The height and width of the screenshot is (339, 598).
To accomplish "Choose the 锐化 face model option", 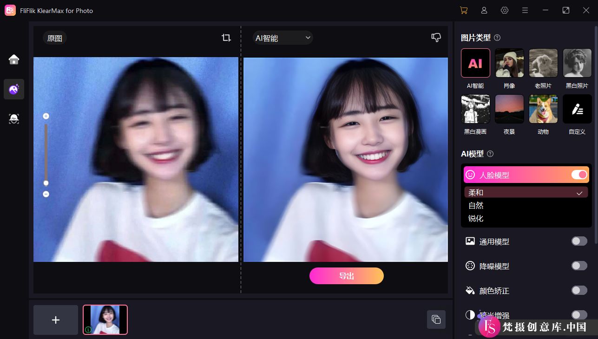I will pyautogui.click(x=526, y=218).
